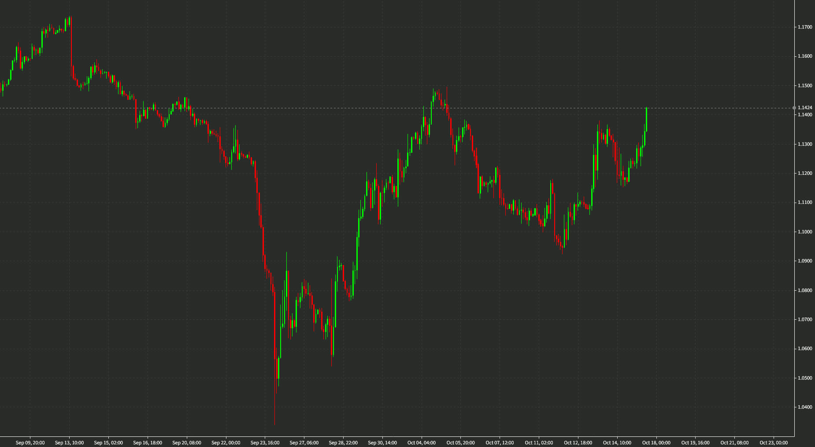Click the 1.0900 price axis label
Screen dimensions: 815x447
point(805,261)
